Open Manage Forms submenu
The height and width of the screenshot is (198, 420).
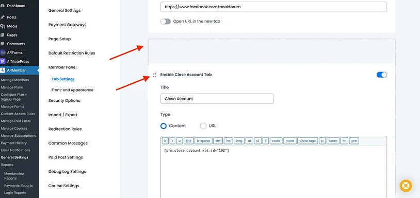point(12,106)
